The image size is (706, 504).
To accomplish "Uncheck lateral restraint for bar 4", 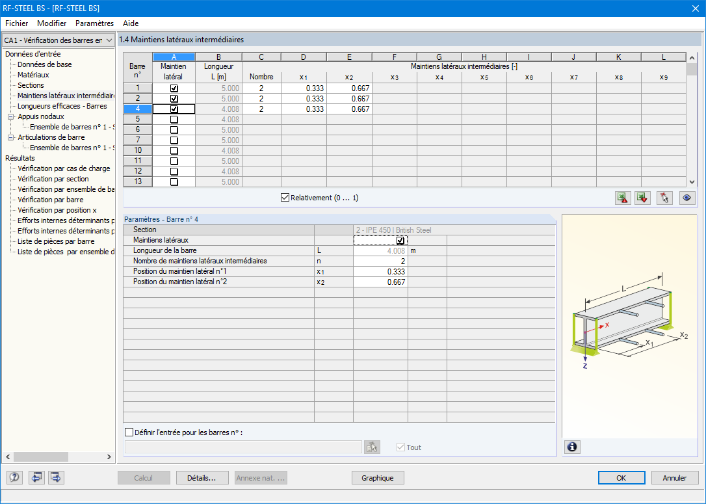I will pyautogui.click(x=174, y=109).
